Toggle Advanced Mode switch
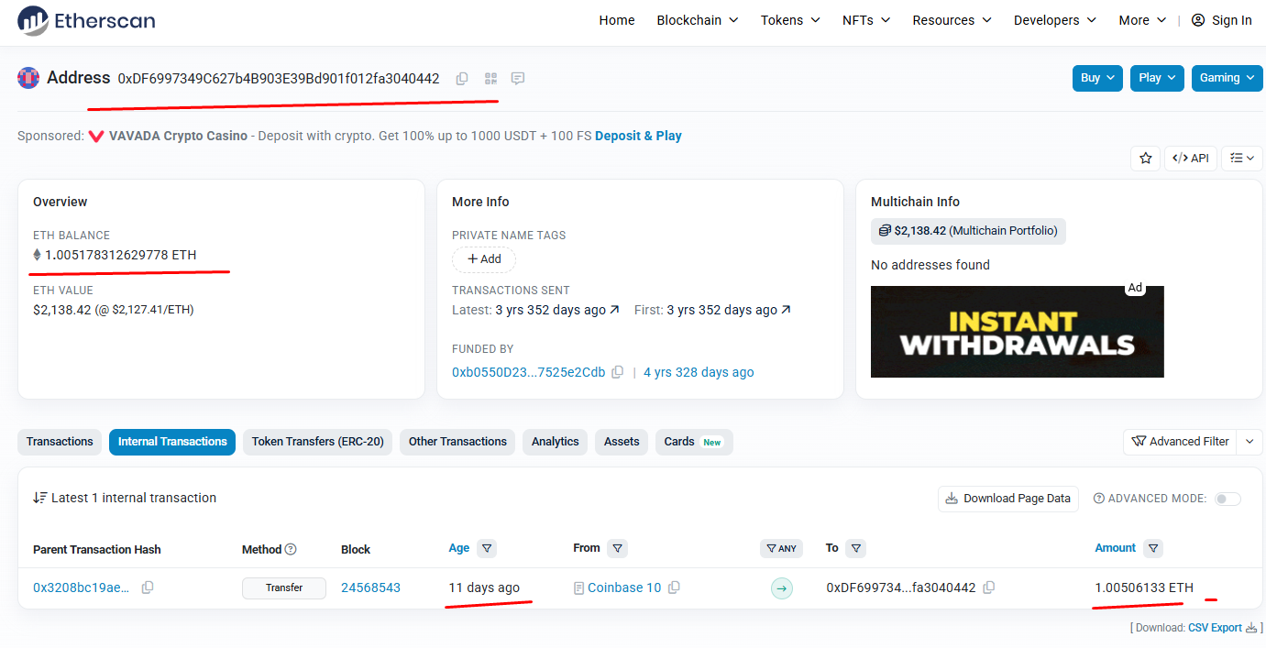The height and width of the screenshot is (648, 1266). [x=1227, y=499]
